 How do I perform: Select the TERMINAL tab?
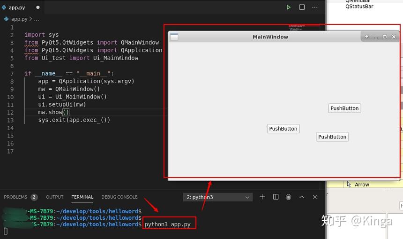point(82,197)
